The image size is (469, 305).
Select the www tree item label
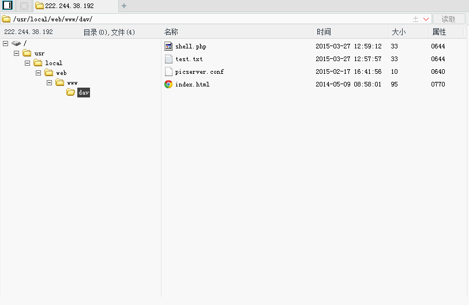tap(72, 83)
